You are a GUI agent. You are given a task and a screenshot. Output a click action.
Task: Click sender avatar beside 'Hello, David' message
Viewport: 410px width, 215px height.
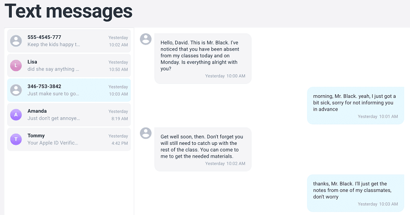[146, 39]
